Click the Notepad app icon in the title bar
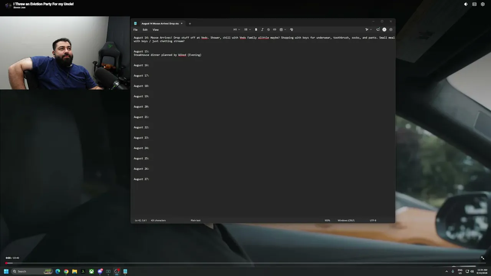491x276 pixels. pos(135,23)
